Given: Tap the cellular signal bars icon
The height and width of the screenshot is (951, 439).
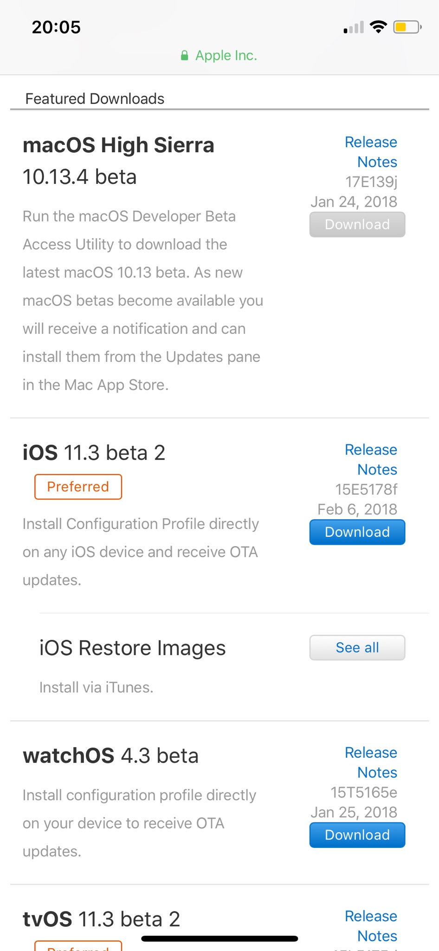Looking at the screenshot, I should coord(354,28).
